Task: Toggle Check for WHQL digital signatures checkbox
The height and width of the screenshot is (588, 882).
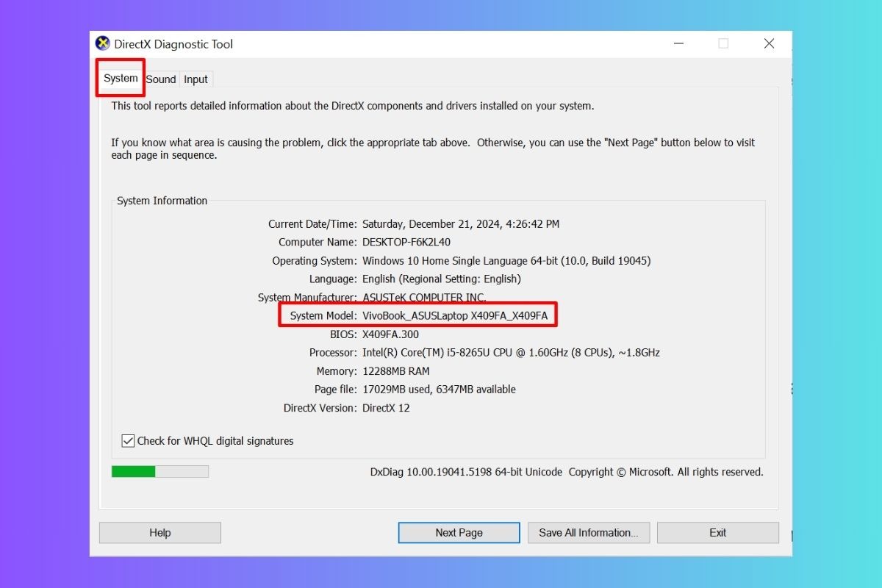Action: click(x=128, y=441)
